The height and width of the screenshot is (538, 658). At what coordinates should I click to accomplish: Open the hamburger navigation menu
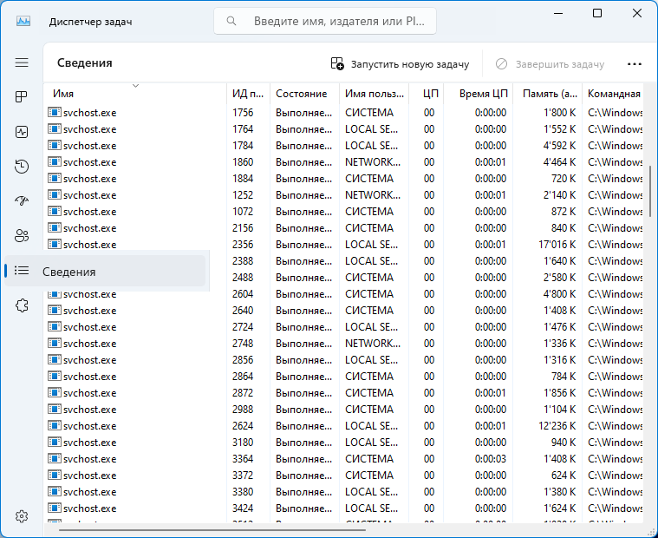22,62
